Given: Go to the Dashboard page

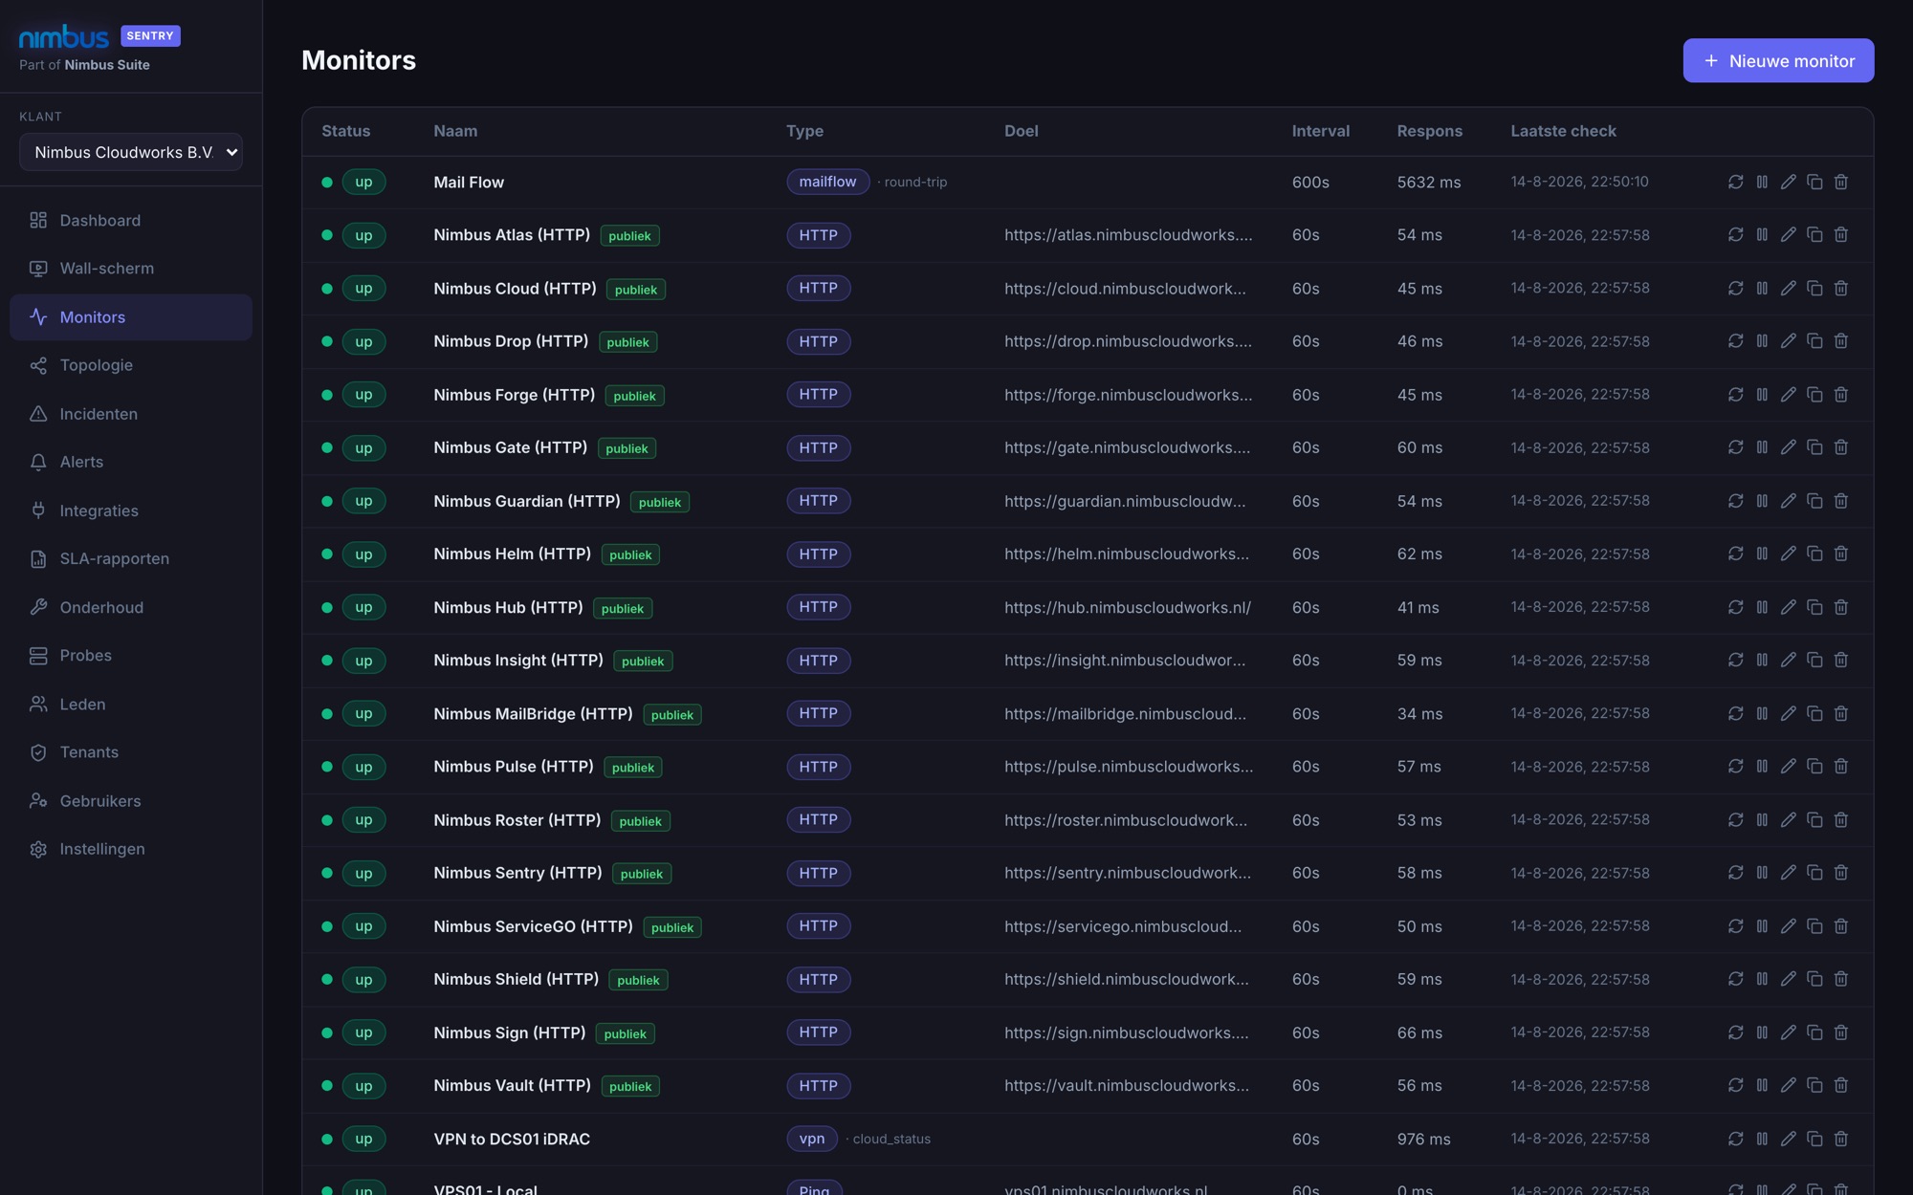Looking at the screenshot, I should click(x=131, y=221).
